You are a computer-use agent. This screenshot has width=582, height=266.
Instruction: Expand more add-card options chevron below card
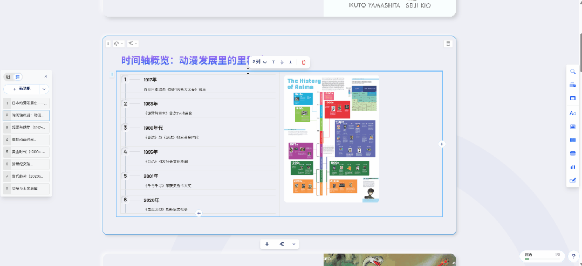[294, 244]
